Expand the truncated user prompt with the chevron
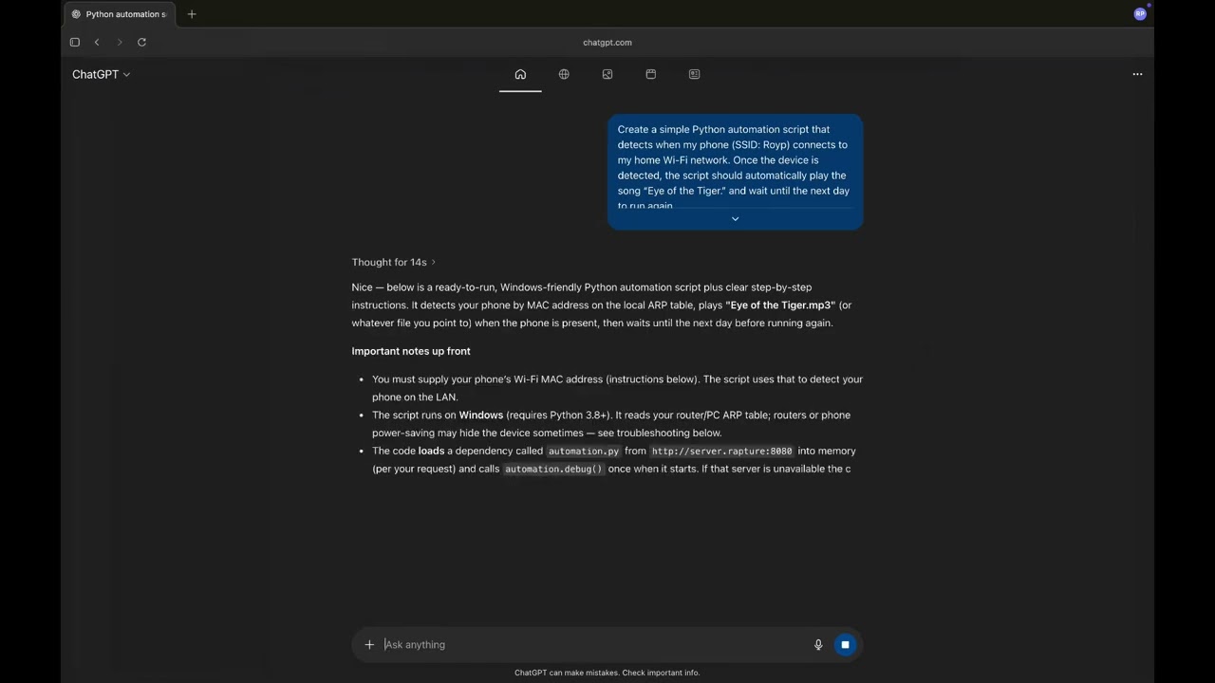 coord(735,218)
